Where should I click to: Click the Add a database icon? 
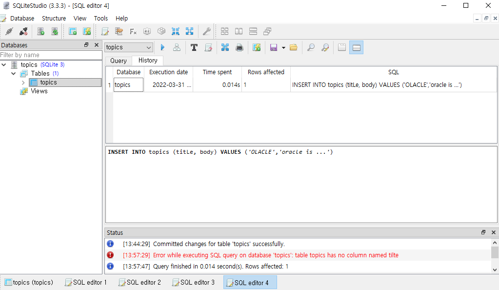pos(41,31)
